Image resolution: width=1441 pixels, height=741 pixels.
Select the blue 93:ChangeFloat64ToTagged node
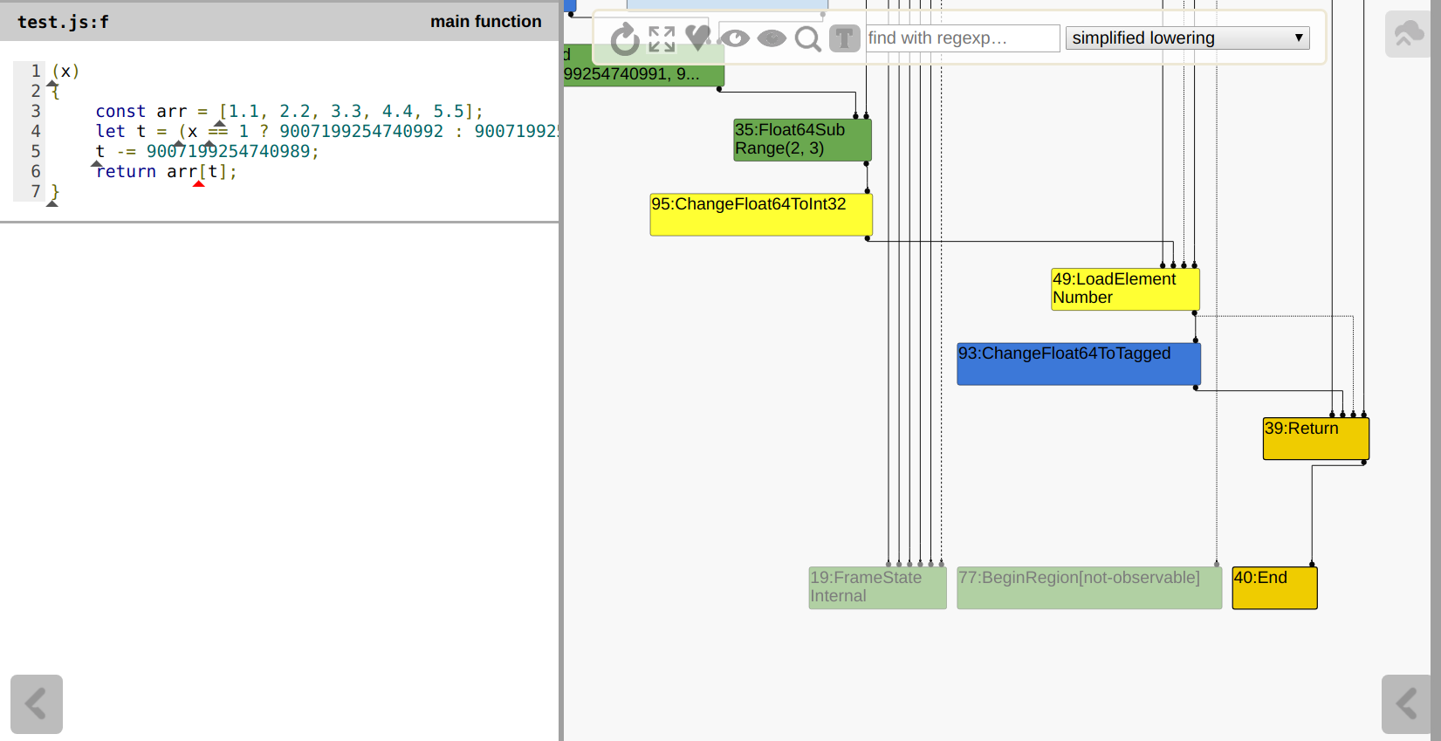point(1078,364)
